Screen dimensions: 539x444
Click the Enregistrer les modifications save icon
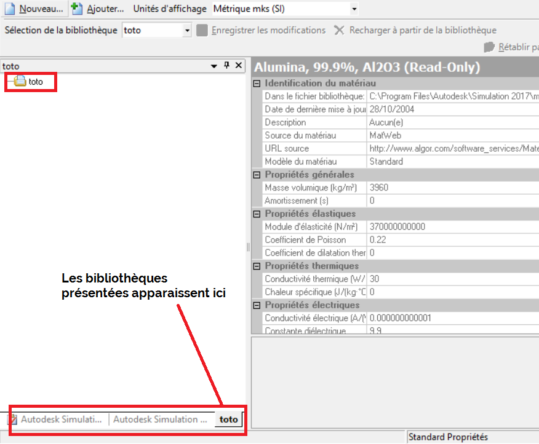point(202,30)
